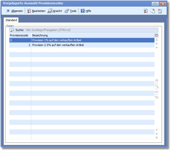Jump to the first record arrow
Image resolution: width=171 pixels, height=151 pixels.
tap(157, 40)
